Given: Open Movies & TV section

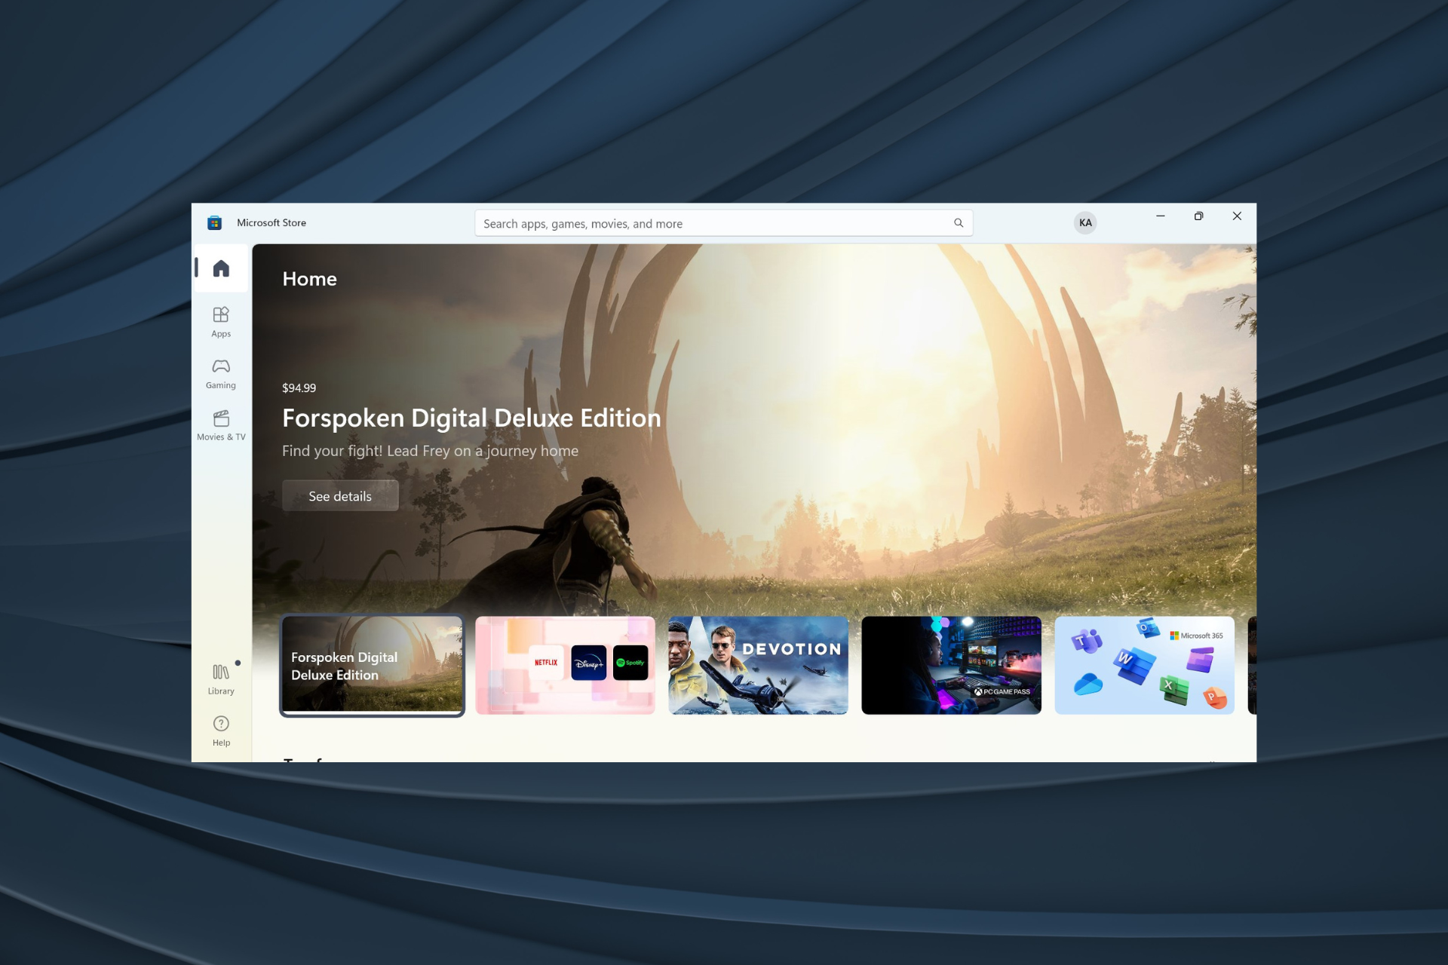Looking at the screenshot, I should click(221, 425).
